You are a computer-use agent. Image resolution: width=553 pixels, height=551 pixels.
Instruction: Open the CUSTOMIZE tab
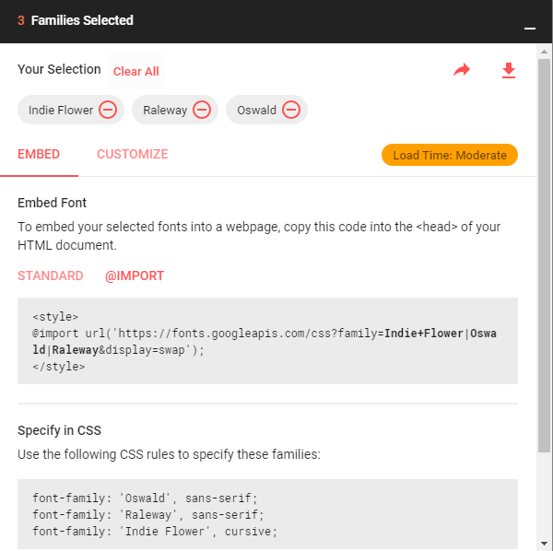(x=133, y=155)
